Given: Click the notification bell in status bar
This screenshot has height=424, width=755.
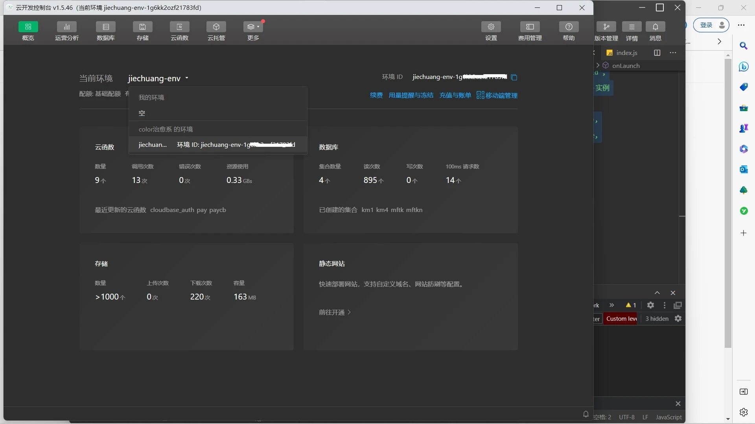Looking at the screenshot, I should coord(586,414).
